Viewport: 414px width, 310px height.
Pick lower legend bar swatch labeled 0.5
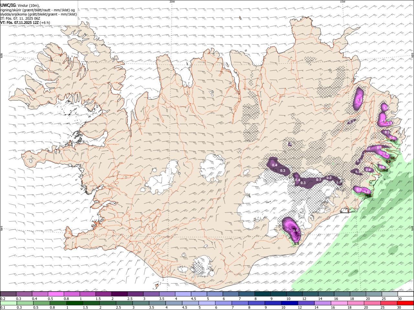[41, 303]
